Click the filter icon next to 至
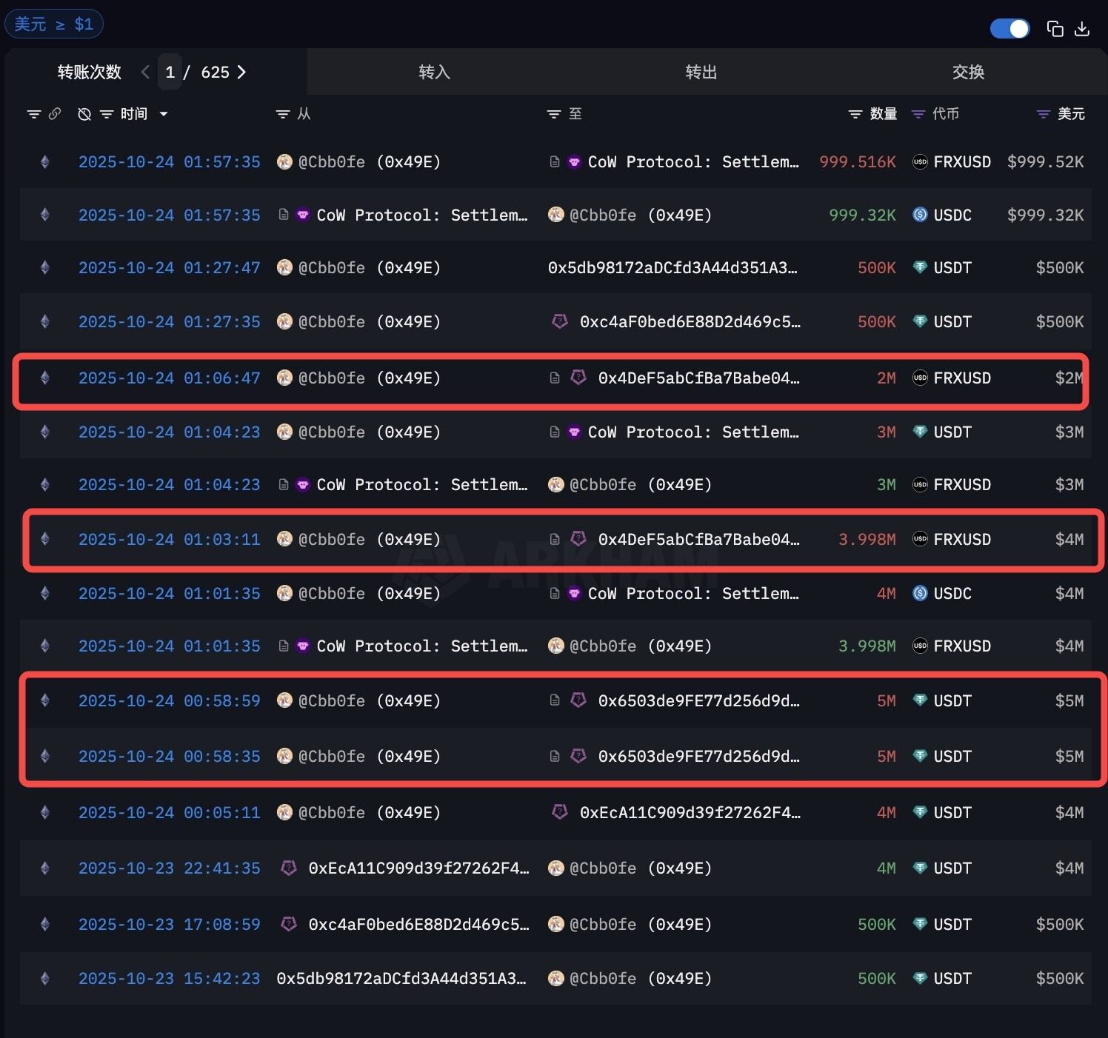The height and width of the screenshot is (1038, 1108). [x=553, y=114]
